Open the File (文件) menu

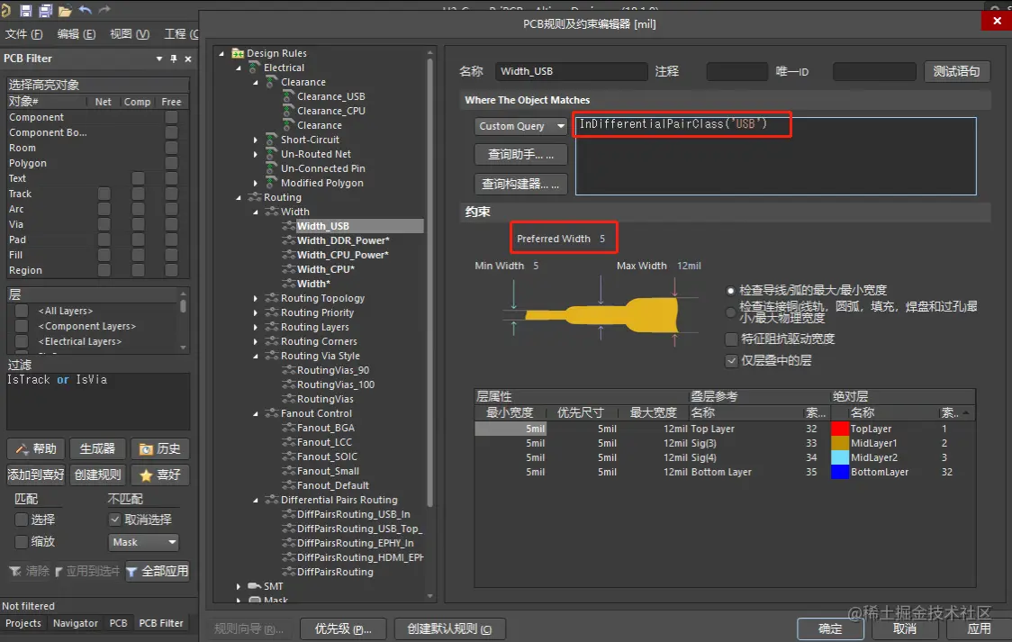pyautogui.click(x=24, y=34)
